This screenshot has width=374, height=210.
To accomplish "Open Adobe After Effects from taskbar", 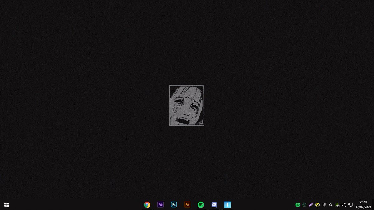I will 161,205.
